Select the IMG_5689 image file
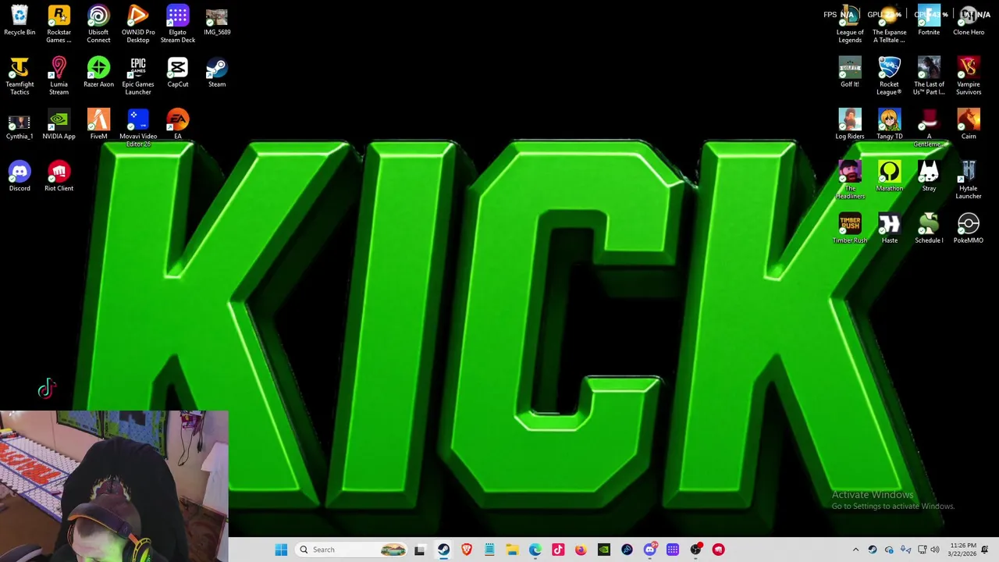This screenshot has height=562, width=999. tap(217, 21)
